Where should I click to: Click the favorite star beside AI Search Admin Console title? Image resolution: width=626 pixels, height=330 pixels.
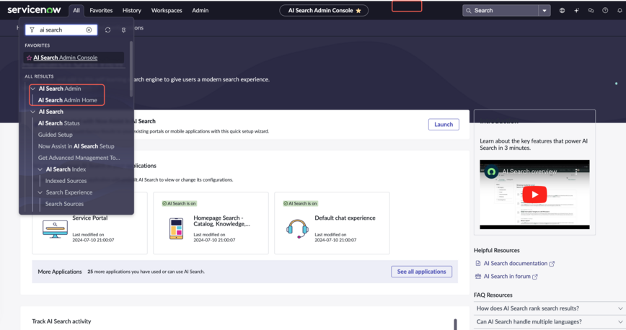tap(358, 11)
